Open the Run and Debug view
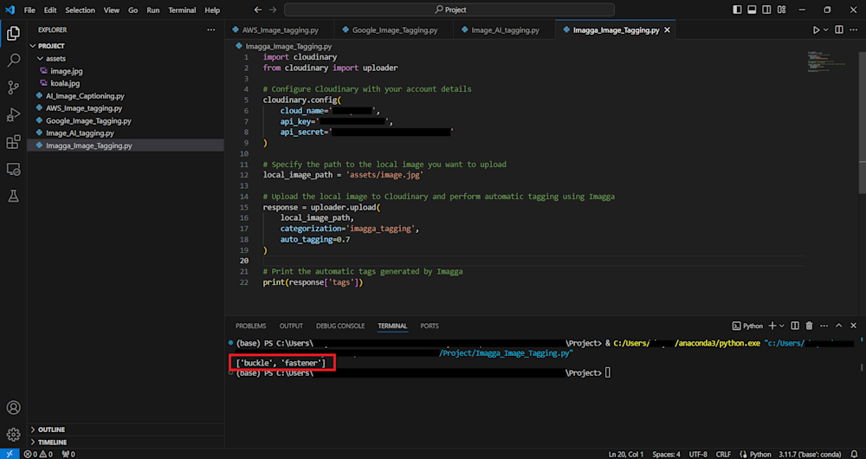 13,114
